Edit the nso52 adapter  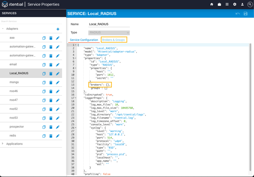[58, 109]
